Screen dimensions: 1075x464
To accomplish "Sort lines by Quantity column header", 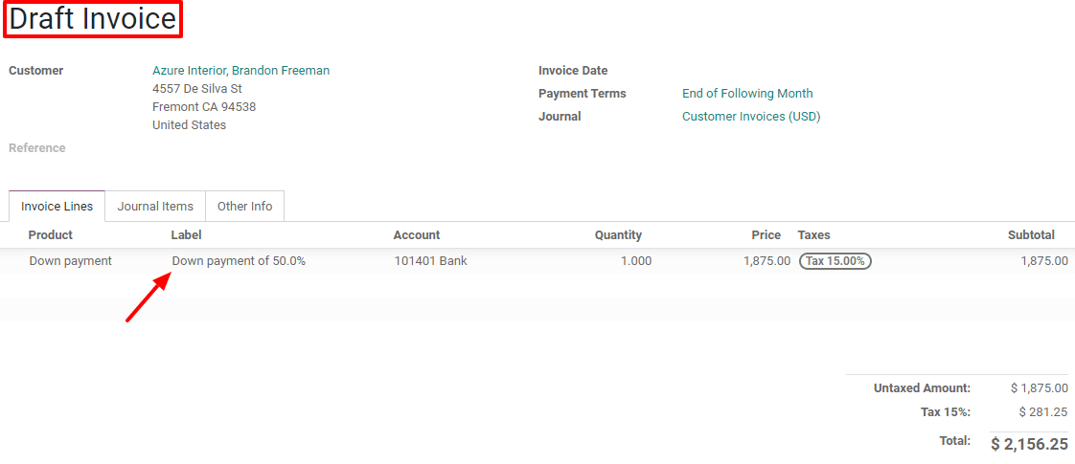I will (617, 235).
